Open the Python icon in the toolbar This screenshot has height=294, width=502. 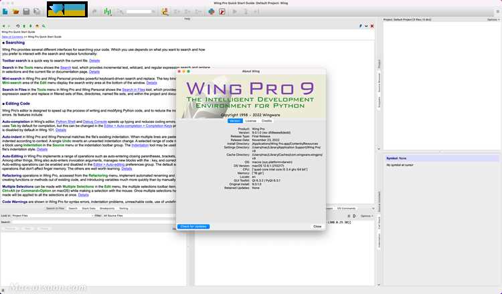click(212, 11)
